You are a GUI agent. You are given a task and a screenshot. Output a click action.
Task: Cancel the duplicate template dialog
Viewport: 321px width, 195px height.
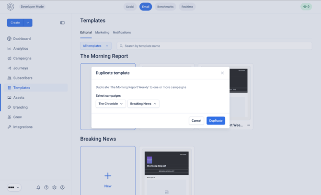pos(196,121)
